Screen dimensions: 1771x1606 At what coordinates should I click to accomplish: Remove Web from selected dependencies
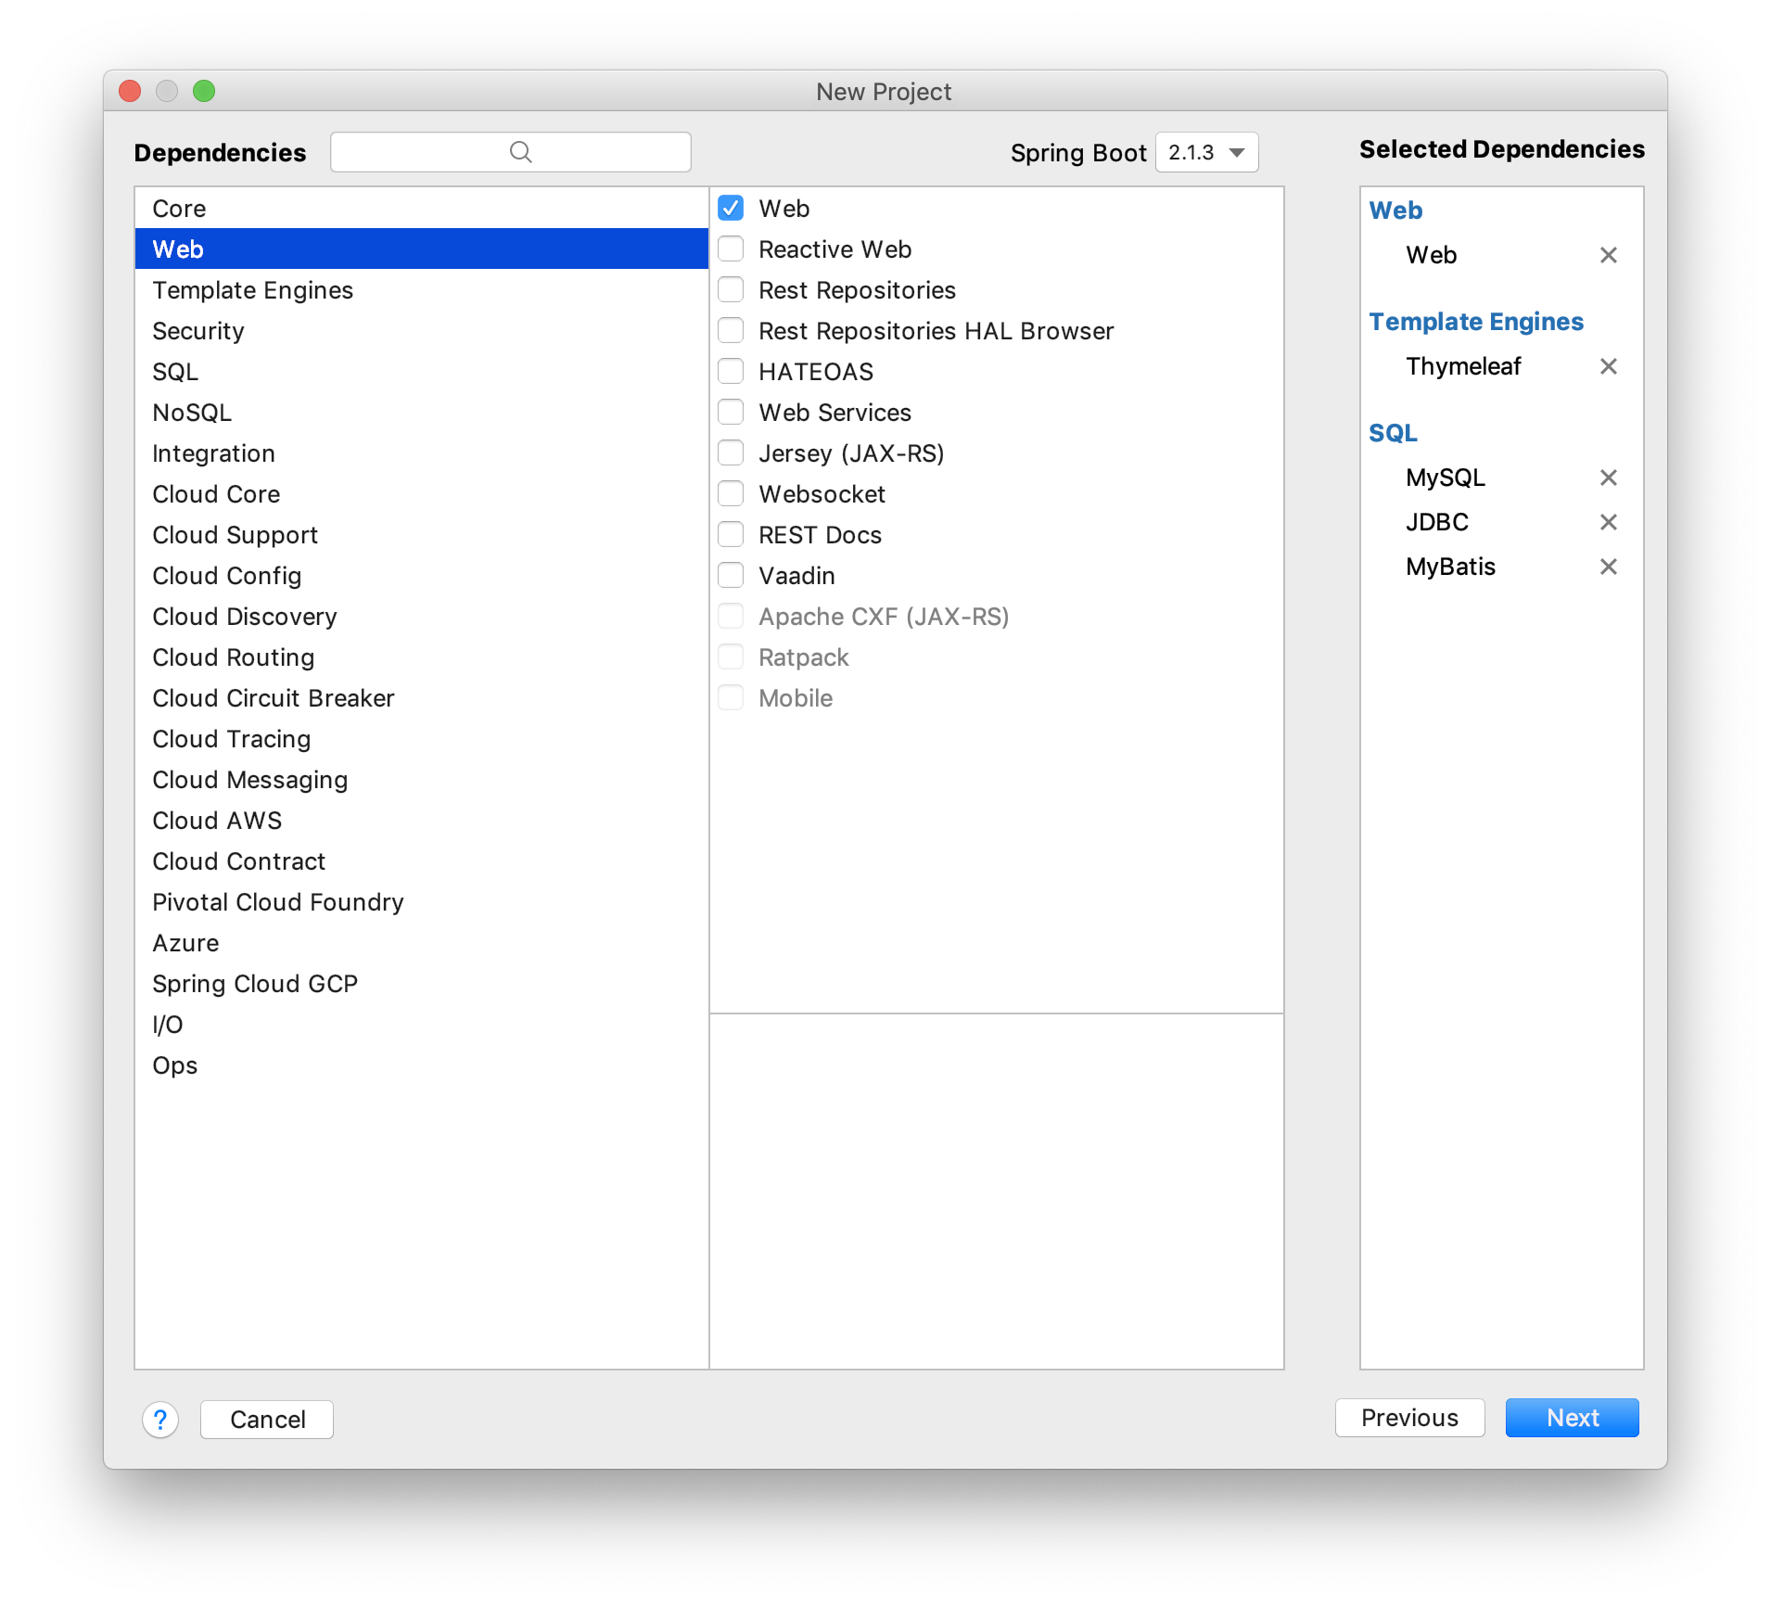tap(1608, 255)
